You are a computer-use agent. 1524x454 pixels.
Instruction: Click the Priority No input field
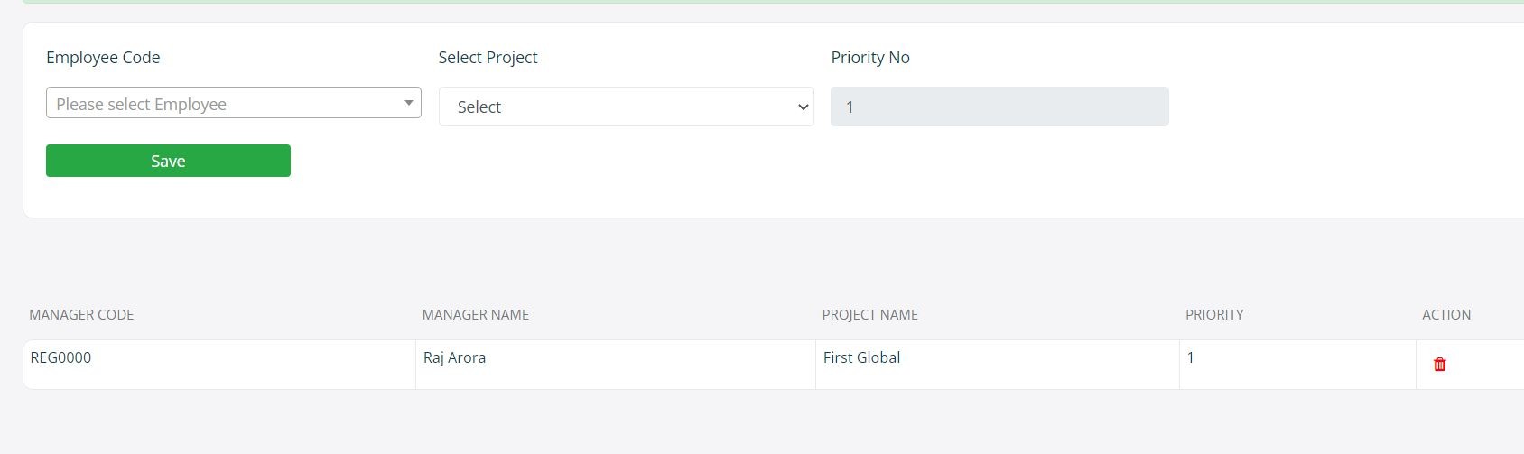pyautogui.click(x=999, y=107)
